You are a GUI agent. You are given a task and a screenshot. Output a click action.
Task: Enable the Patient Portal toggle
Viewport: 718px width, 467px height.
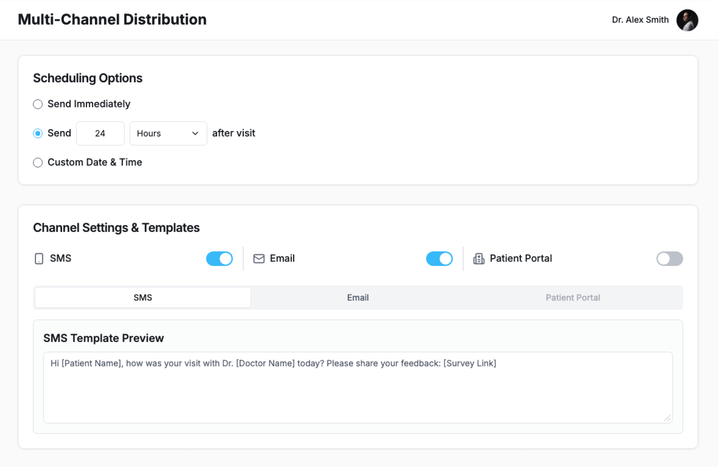(x=669, y=259)
